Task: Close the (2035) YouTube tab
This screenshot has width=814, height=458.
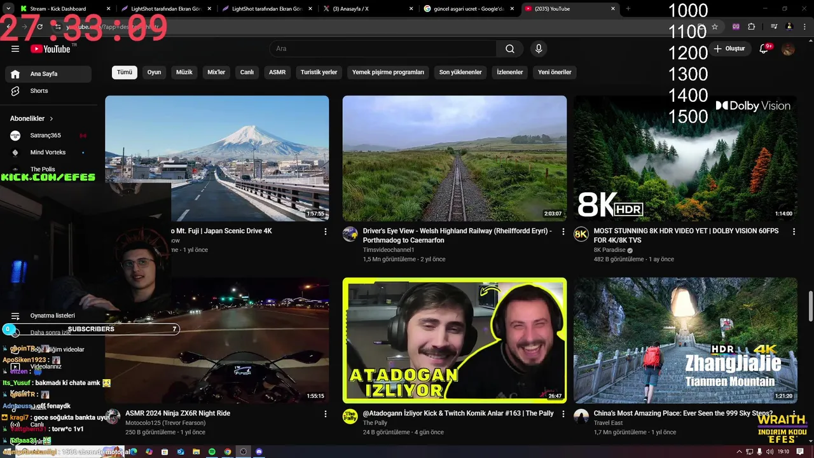Action: coord(613,8)
